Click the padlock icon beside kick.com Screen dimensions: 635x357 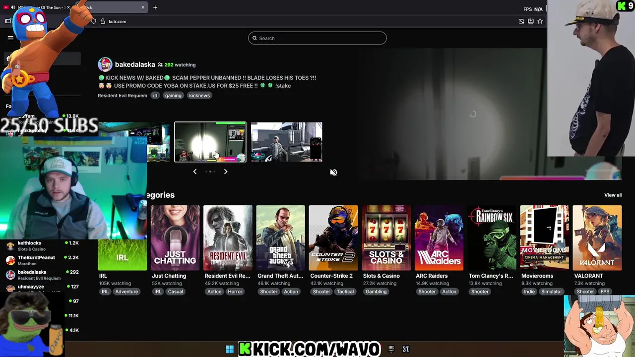point(103,21)
